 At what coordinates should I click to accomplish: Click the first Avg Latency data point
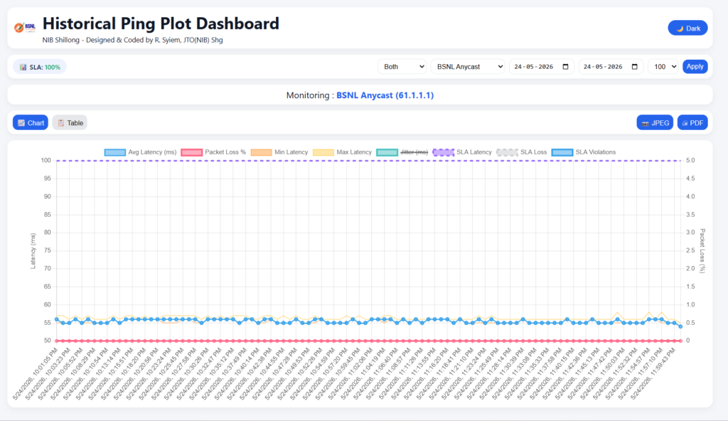pyautogui.click(x=57, y=319)
